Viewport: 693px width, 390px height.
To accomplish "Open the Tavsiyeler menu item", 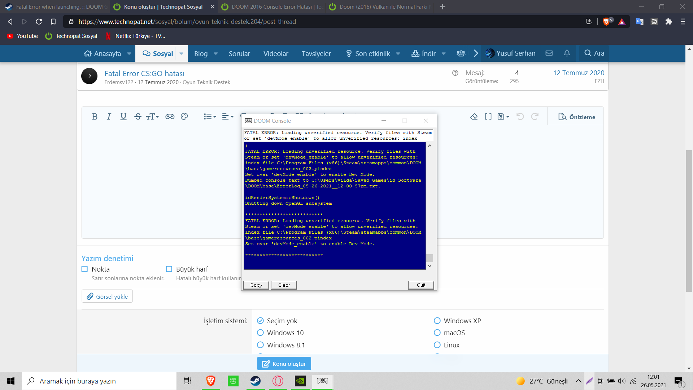I will pos(316,53).
